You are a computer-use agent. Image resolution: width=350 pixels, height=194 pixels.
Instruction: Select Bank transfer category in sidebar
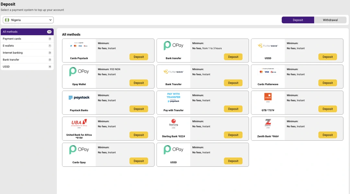click(x=27, y=60)
